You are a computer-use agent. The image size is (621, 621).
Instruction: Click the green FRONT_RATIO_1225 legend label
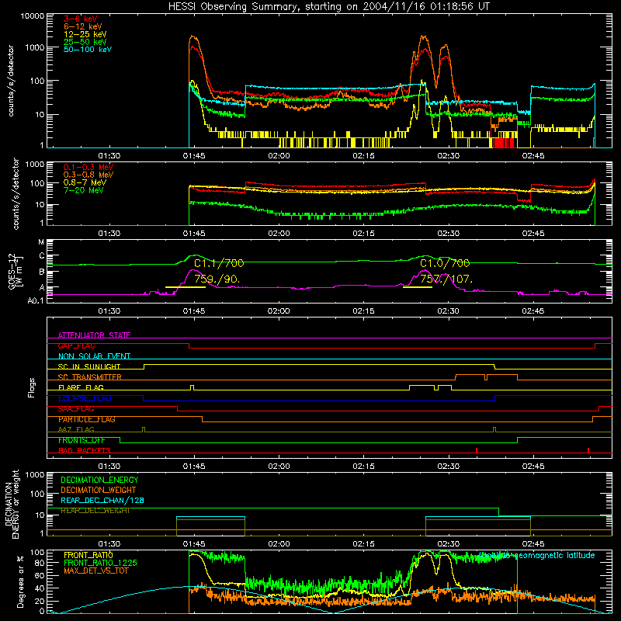(x=100, y=563)
